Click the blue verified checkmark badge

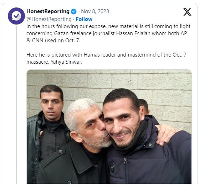pos(73,12)
